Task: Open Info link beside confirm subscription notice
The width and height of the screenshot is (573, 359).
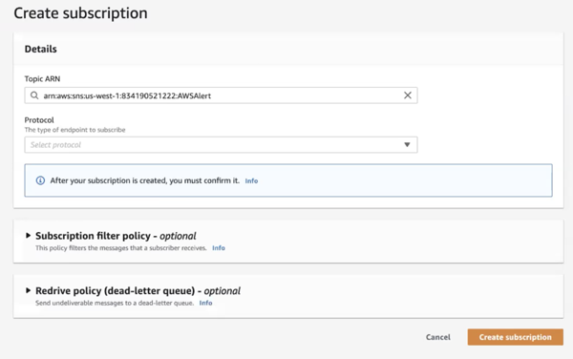Action: 251,180
